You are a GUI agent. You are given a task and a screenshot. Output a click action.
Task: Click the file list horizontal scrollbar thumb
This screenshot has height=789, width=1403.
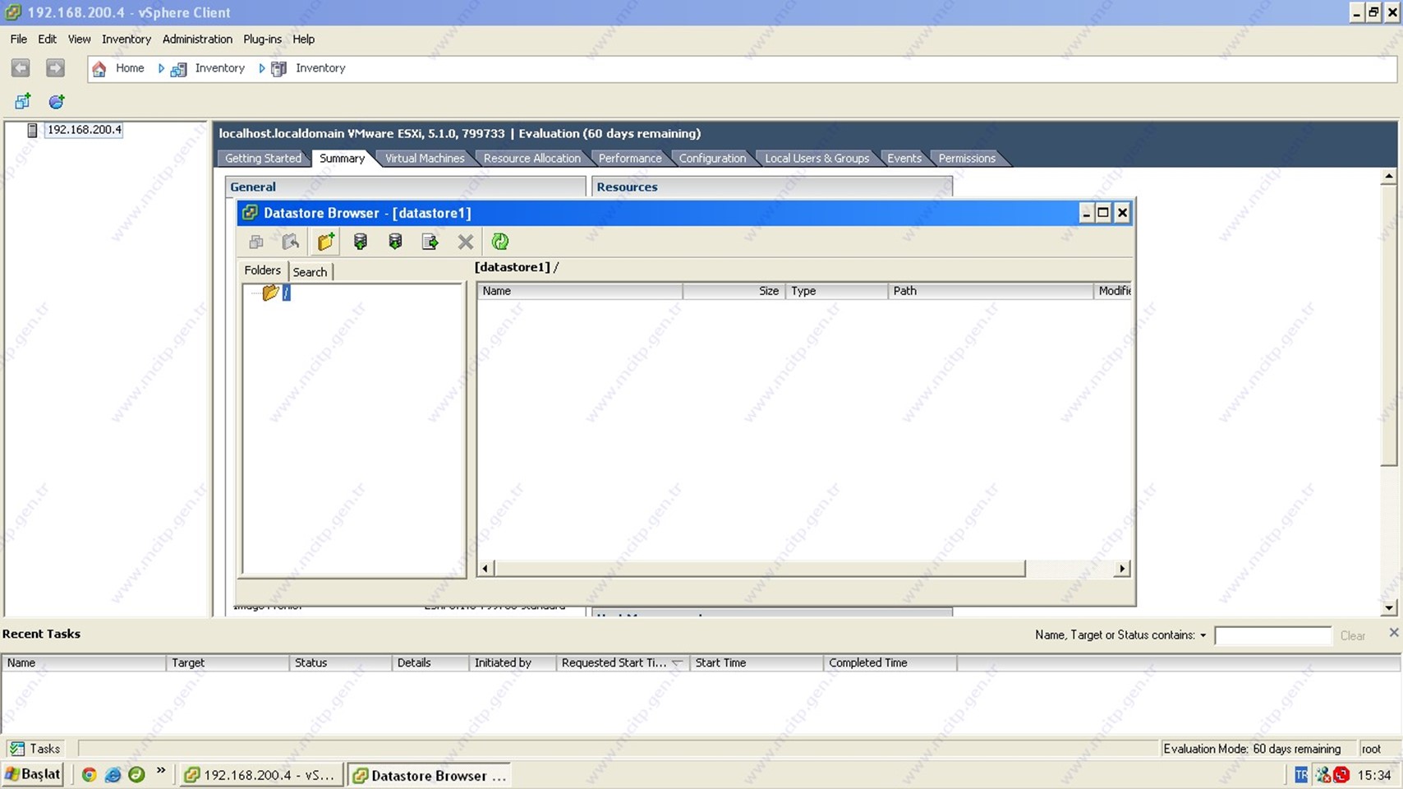[x=760, y=569]
